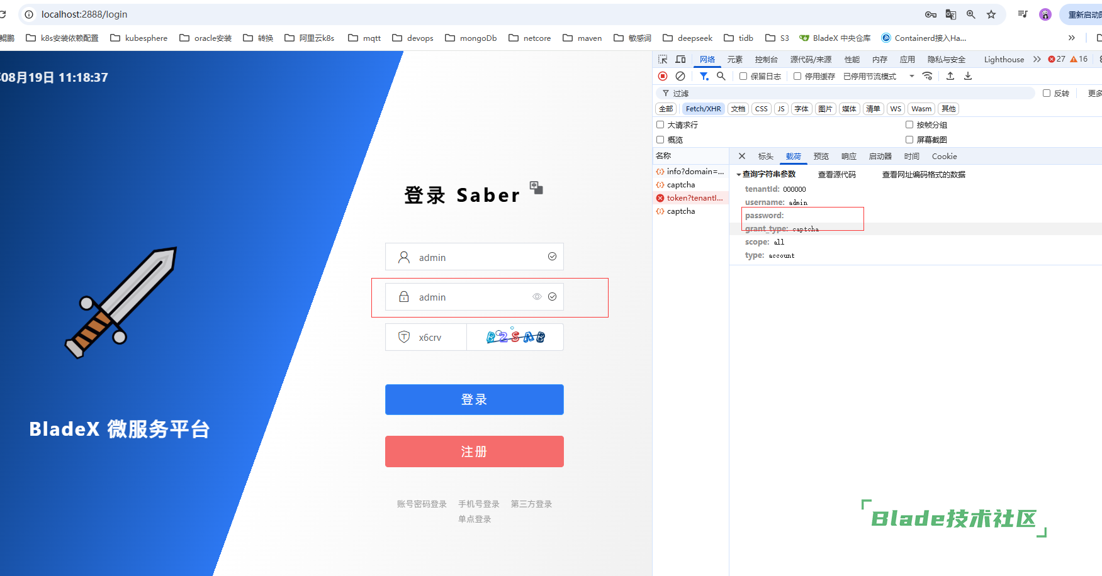Enable the disable cache (停用缓存) checkbox
The image size is (1102, 576).
797,76
